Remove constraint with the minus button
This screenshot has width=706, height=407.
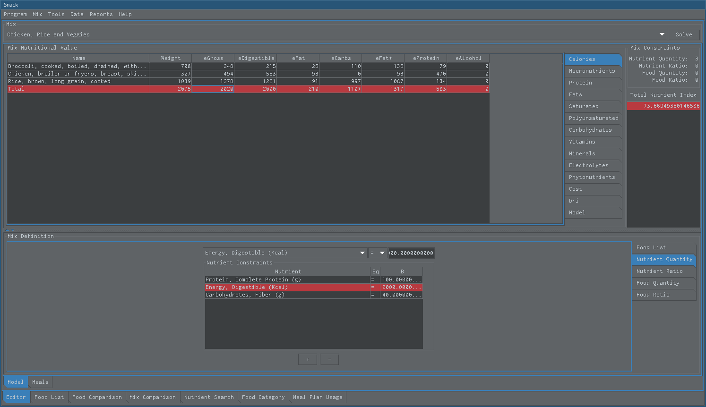coord(329,359)
